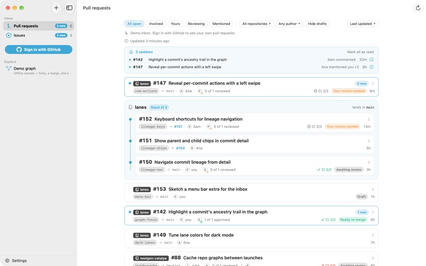
Task: Select the Involved filter
Action: (x=156, y=23)
